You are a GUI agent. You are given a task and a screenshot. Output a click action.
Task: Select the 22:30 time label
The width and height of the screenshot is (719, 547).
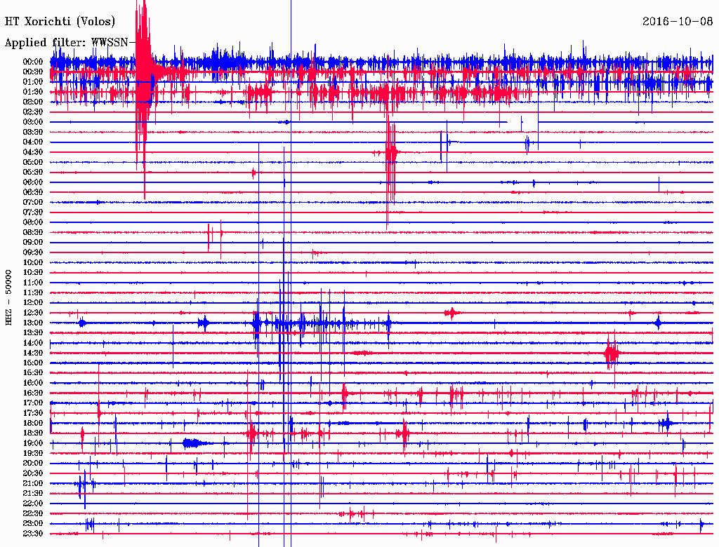33,513
